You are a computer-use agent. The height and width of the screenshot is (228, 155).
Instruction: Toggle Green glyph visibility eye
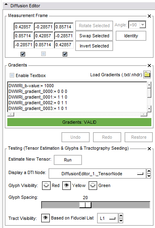93,185
